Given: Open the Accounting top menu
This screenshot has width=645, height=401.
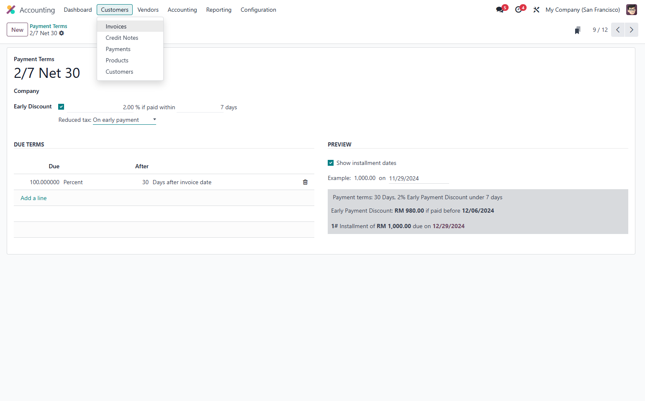Looking at the screenshot, I should [182, 10].
